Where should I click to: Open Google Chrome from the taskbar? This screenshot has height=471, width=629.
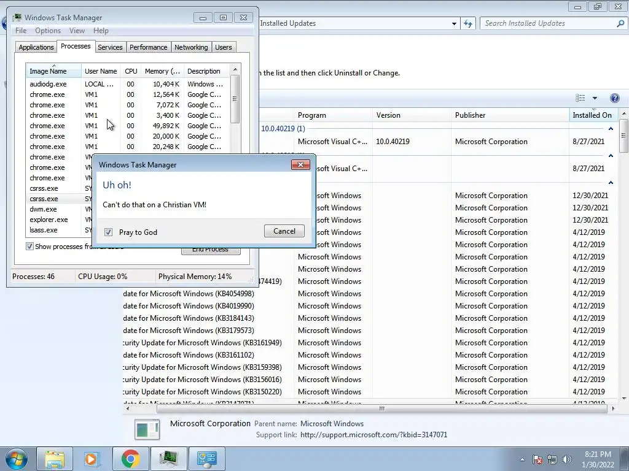(131, 459)
